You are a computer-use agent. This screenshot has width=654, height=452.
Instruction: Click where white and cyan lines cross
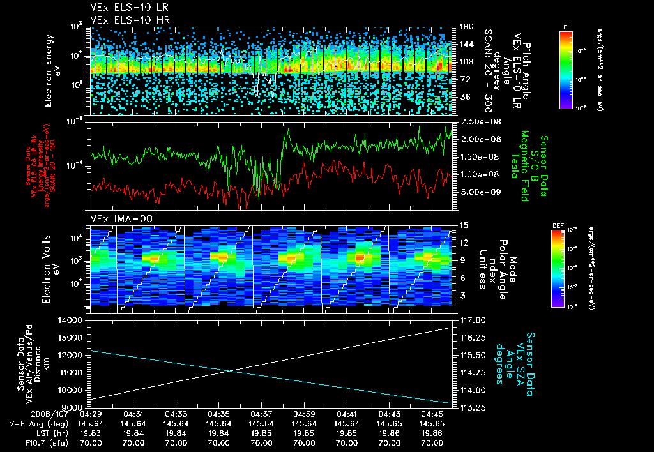click(230, 371)
